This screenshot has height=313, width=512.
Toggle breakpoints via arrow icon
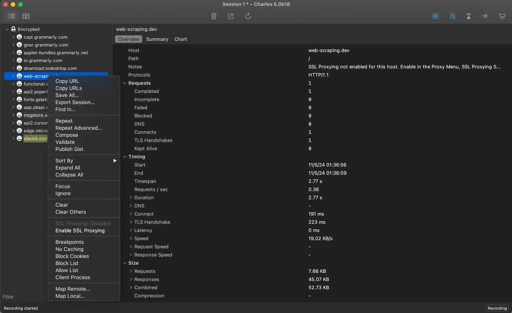pos(485,16)
